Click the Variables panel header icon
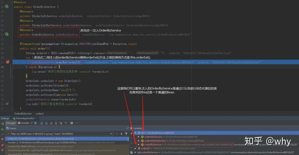 coord(131,128)
